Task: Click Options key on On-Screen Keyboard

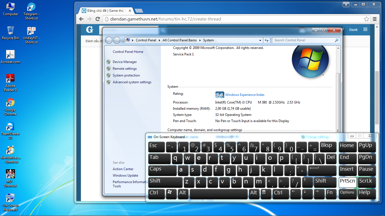Action: click(x=348, y=194)
